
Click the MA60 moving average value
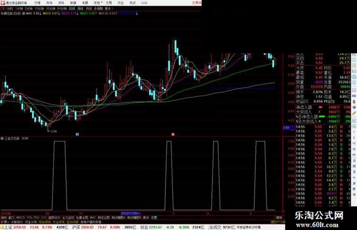(88, 14)
